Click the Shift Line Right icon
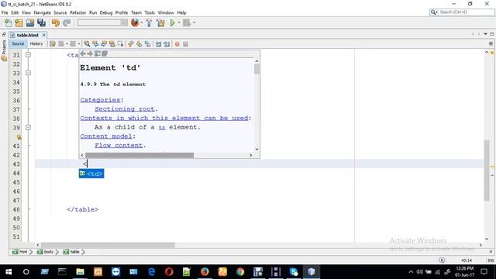This screenshot has width=496, height=279. pyautogui.click(x=167, y=44)
